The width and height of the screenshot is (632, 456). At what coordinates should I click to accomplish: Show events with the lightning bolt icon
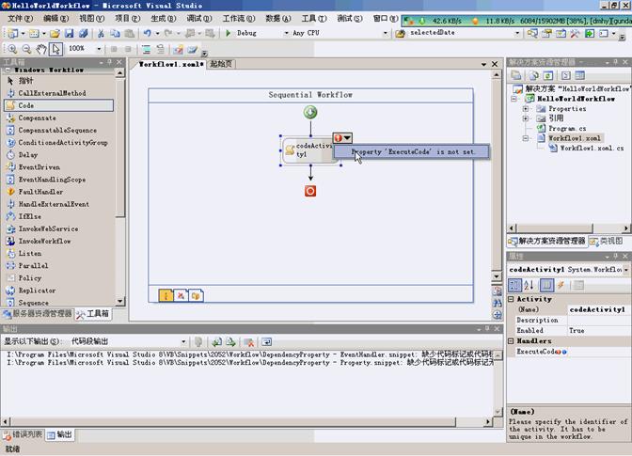tap(561, 285)
